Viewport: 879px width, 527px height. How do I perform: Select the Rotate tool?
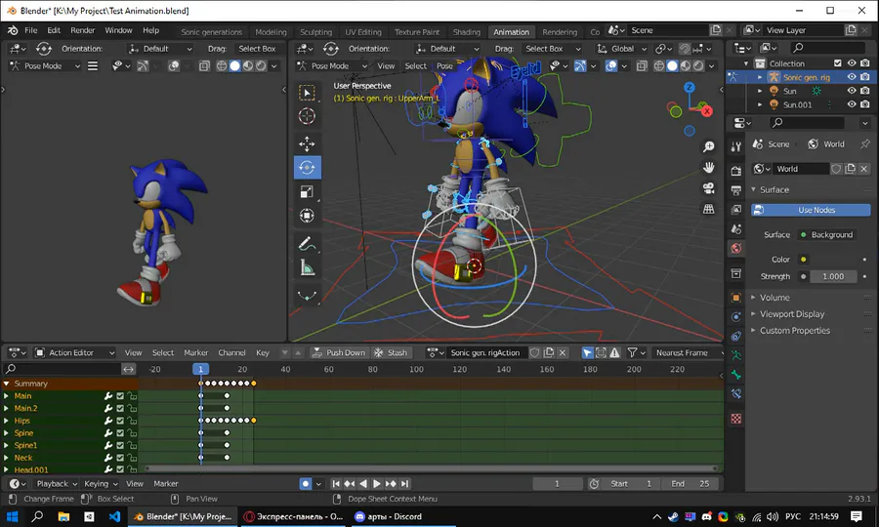click(308, 168)
